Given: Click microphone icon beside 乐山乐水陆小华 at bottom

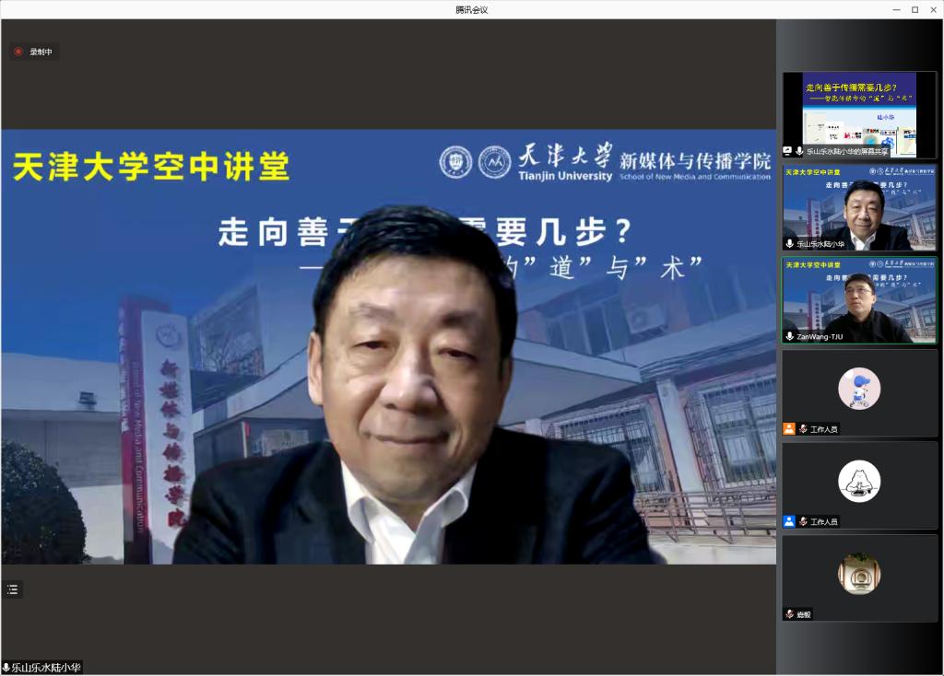Looking at the screenshot, I should (6, 668).
